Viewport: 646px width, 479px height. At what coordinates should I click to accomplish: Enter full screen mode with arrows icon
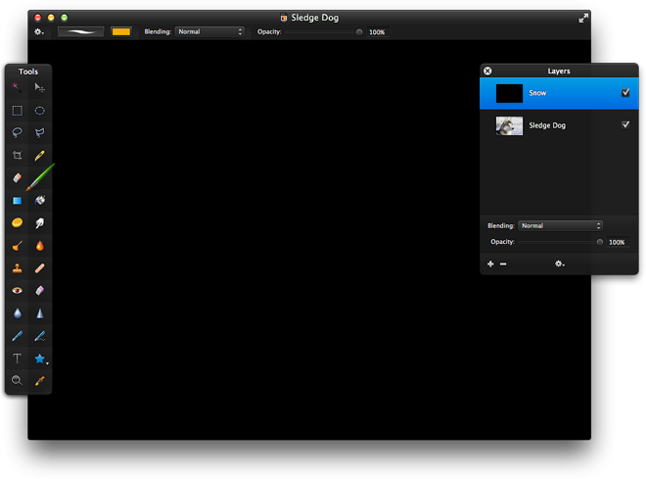pyautogui.click(x=583, y=19)
